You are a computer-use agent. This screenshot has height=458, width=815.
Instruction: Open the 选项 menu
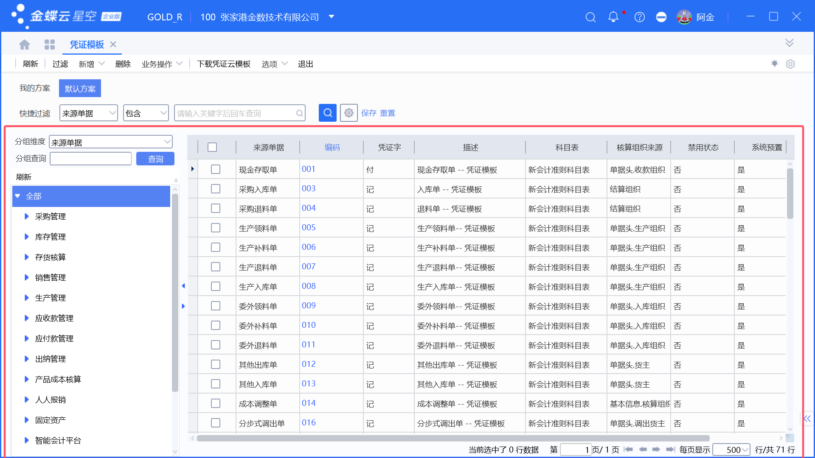pyautogui.click(x=275, y=64)
